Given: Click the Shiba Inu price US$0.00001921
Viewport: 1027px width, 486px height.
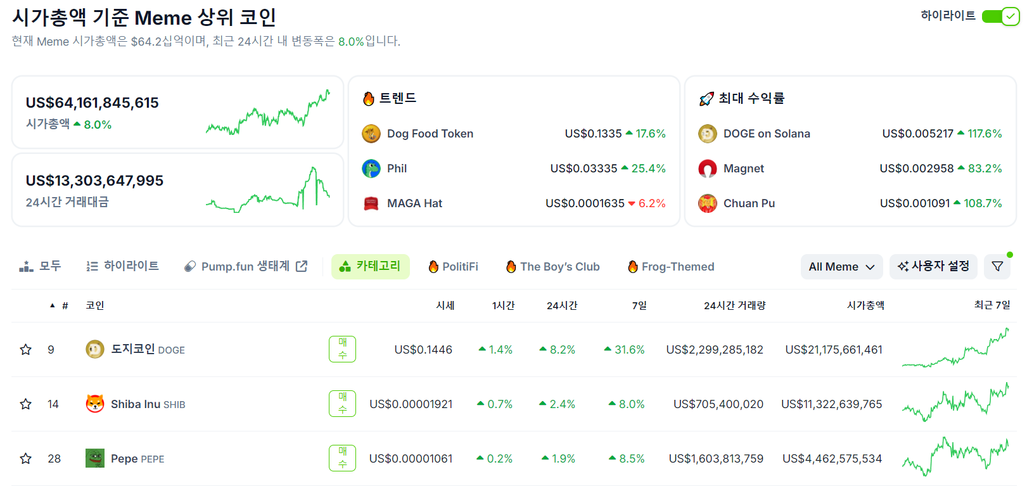Looking at the screenshot, I should pos(411,404).
